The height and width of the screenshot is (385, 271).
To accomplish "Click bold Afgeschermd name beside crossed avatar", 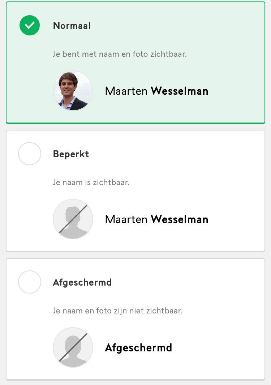I will 138,348.
